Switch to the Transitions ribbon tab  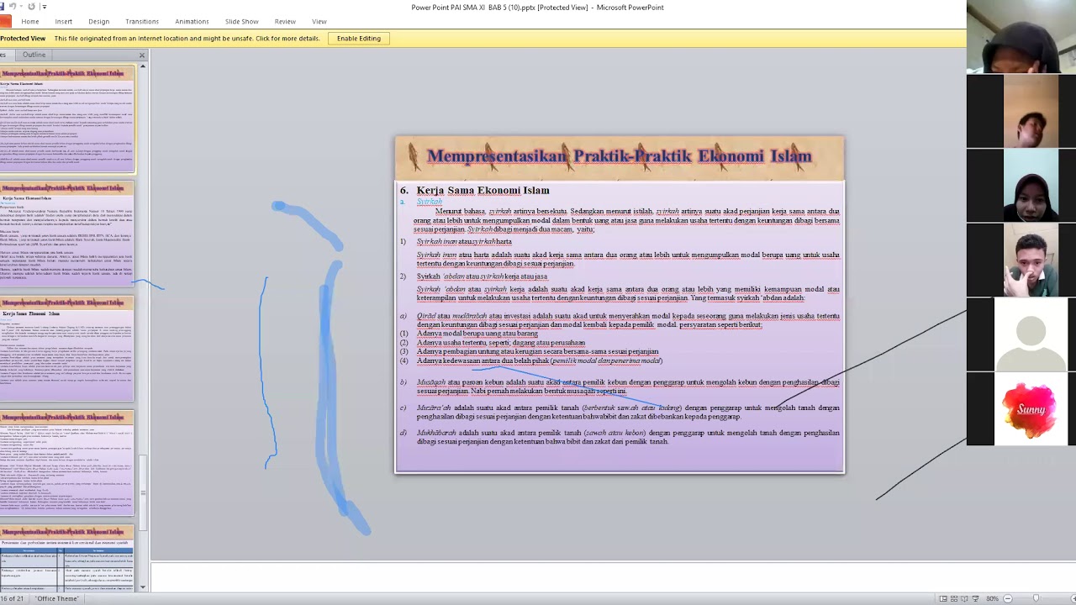[x=142, y=21]
